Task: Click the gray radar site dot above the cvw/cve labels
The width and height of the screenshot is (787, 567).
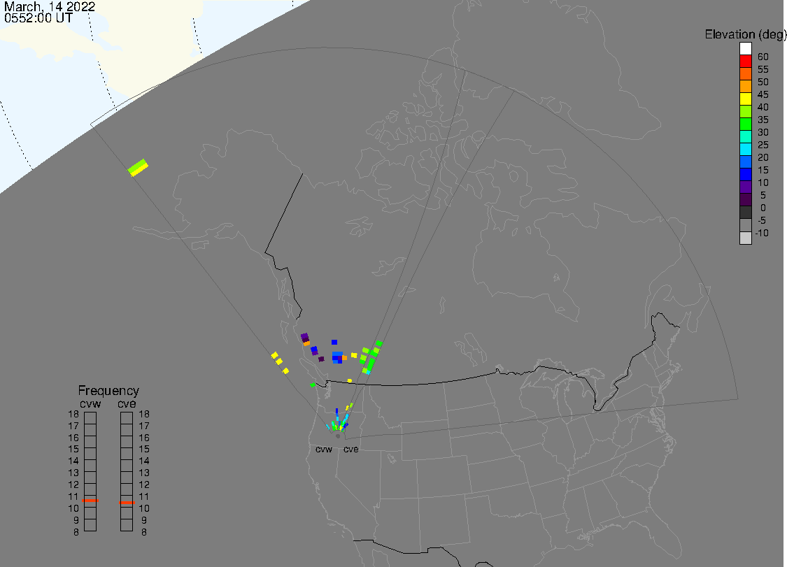Action: (338, 436)
